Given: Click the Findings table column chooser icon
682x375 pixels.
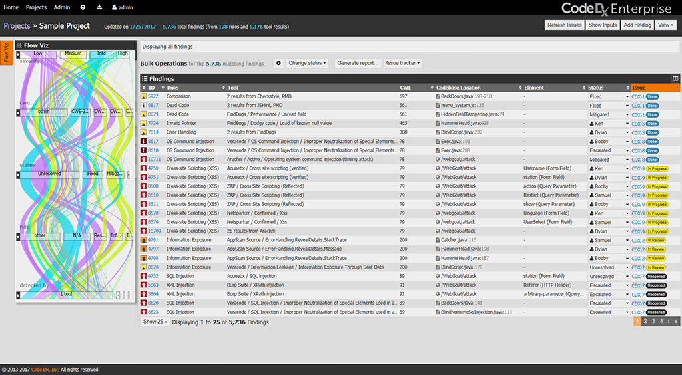Looking at the screenshot, I should point(675,78).
